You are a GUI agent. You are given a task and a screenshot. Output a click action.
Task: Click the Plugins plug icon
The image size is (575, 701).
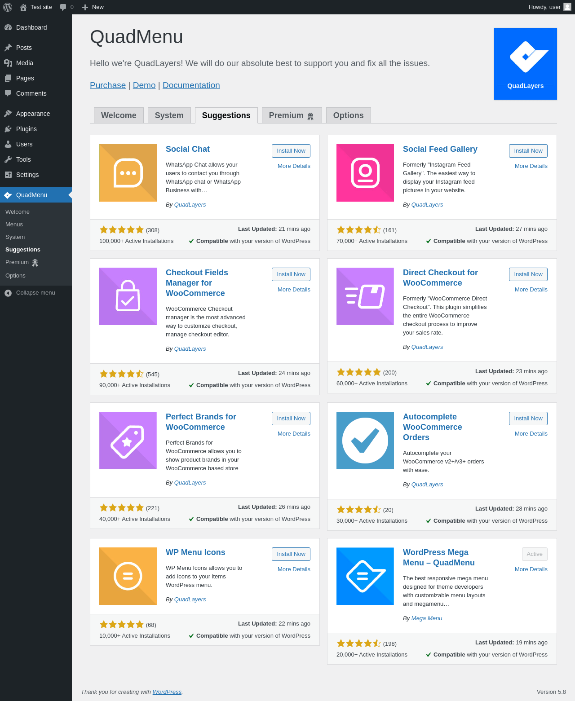(x=8, y=129)
